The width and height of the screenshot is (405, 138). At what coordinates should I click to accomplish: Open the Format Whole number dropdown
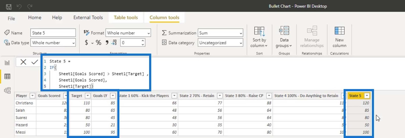(128, 33)
